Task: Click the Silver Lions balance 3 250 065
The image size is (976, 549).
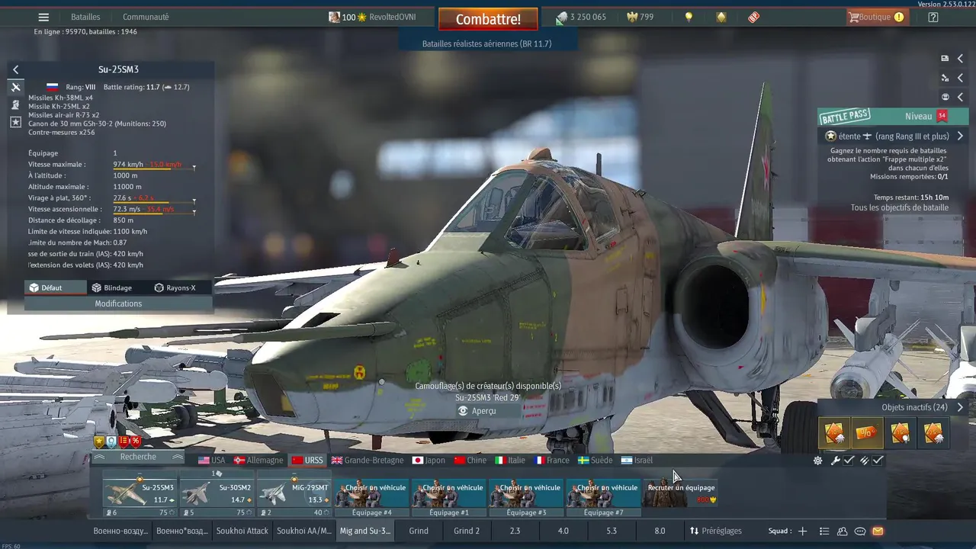Action: coord(581,17)
